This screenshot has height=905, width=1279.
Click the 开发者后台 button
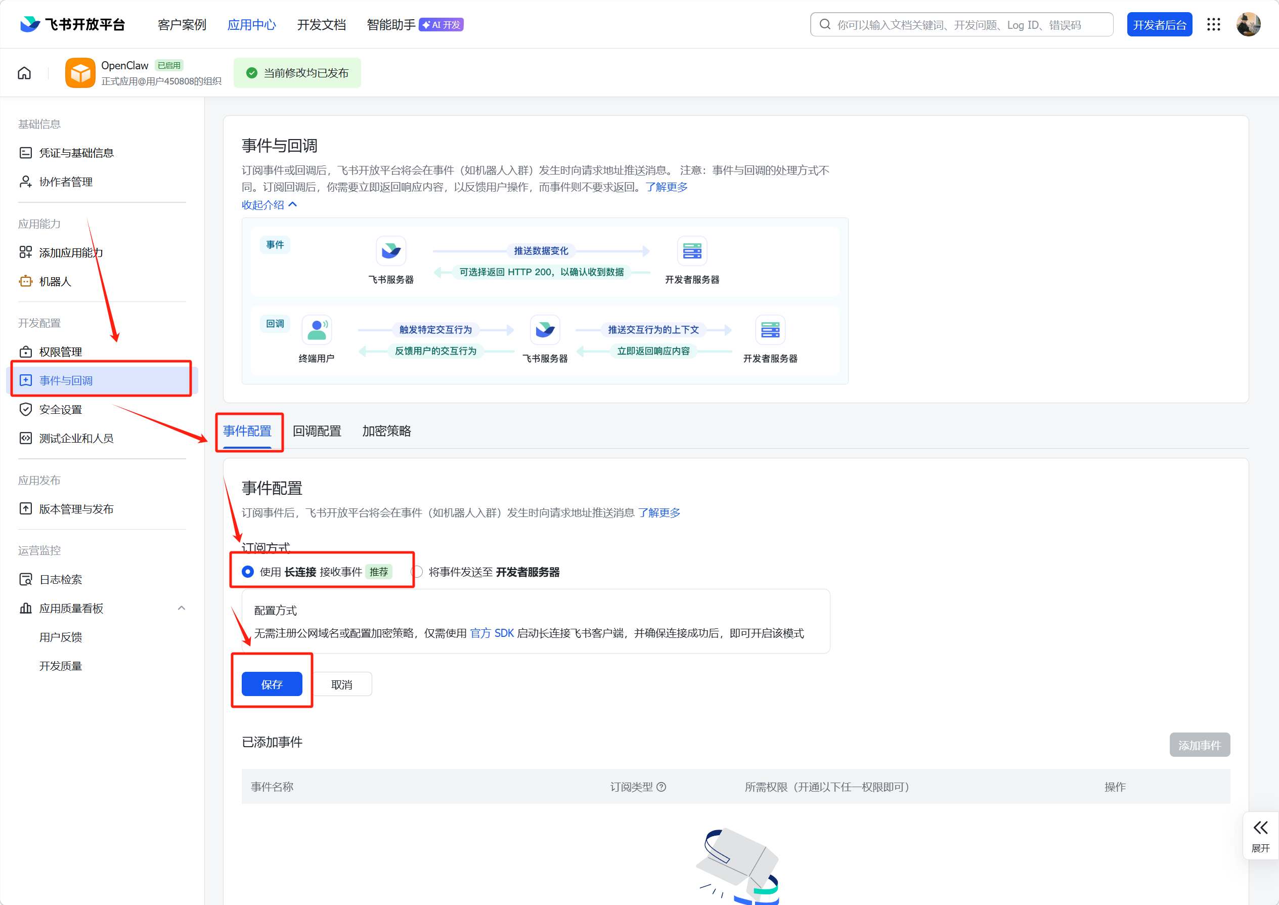tap(1159, 24)
